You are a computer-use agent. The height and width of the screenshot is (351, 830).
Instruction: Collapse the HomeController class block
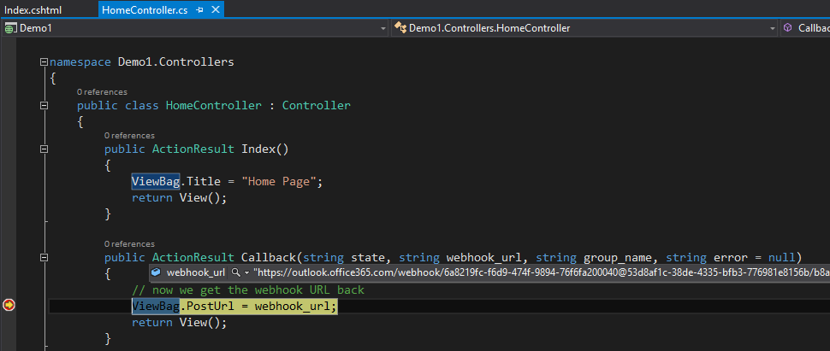pyautogui.click(x=44, y=106)
